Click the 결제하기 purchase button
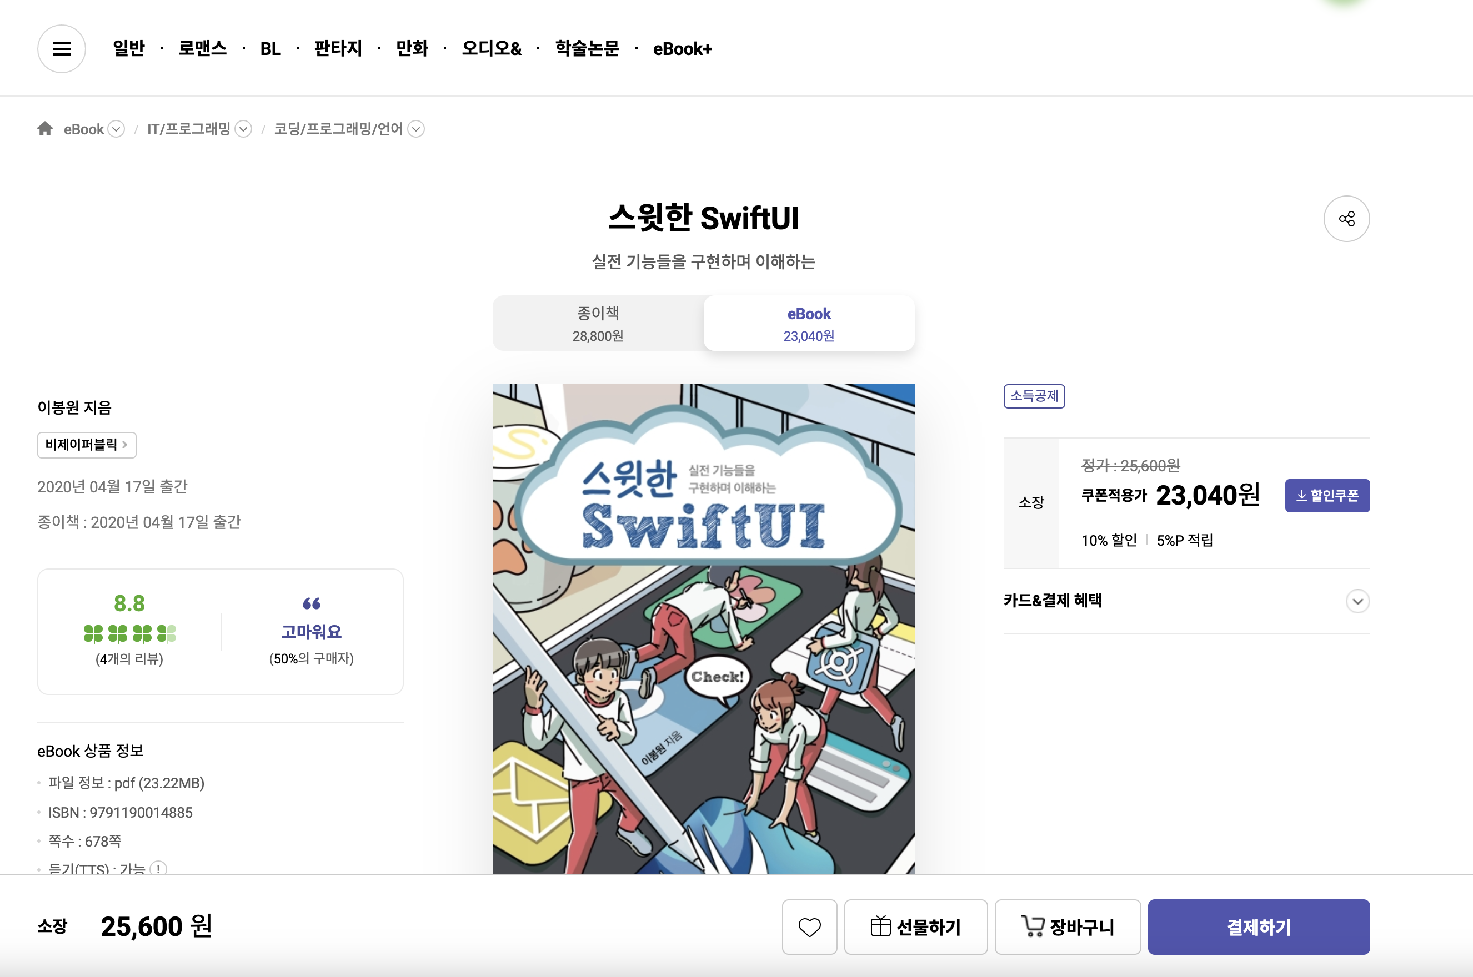The width and height of the screenshot is (1473, 977). tap(1258, 926)
